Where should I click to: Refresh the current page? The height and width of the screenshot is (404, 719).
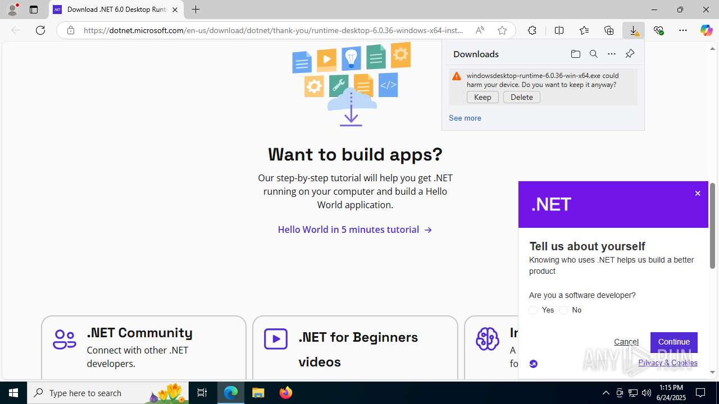pos(40,30)
